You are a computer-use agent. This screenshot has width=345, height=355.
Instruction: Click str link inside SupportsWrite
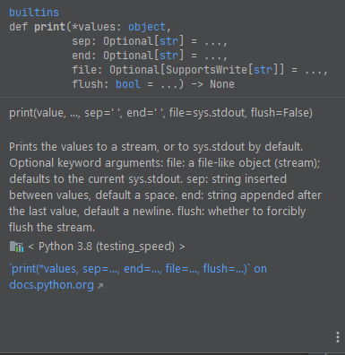click(x=263, y=70)
